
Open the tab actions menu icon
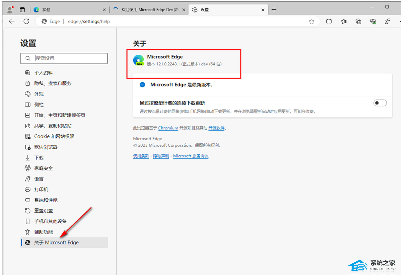pyautogui.click(x=22, y=10)
